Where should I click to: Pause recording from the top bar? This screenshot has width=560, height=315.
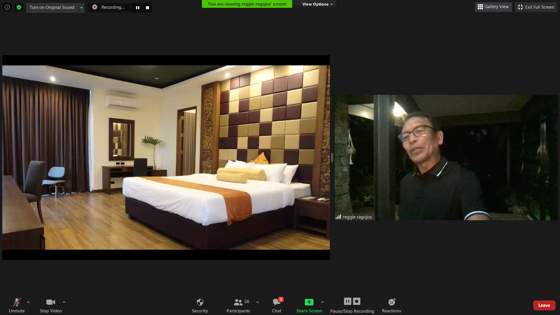[x=138, y=8]
